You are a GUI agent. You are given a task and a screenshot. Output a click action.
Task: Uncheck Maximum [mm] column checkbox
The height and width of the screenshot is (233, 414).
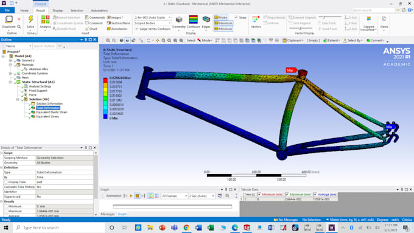click(x=287, y=195)
